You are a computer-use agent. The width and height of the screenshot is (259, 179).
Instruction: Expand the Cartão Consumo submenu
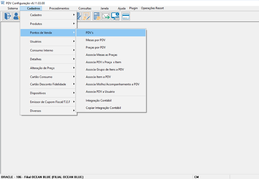pos(48,77)
